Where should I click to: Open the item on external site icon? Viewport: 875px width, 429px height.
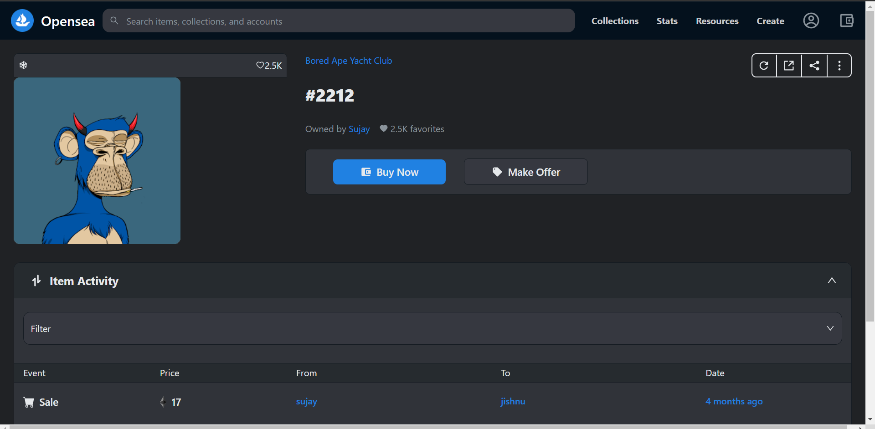[789, 65]
